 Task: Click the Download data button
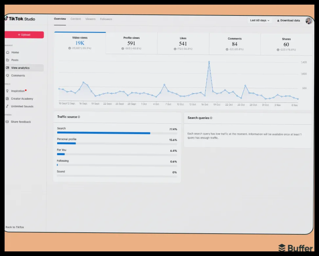(x=288, y=20)
